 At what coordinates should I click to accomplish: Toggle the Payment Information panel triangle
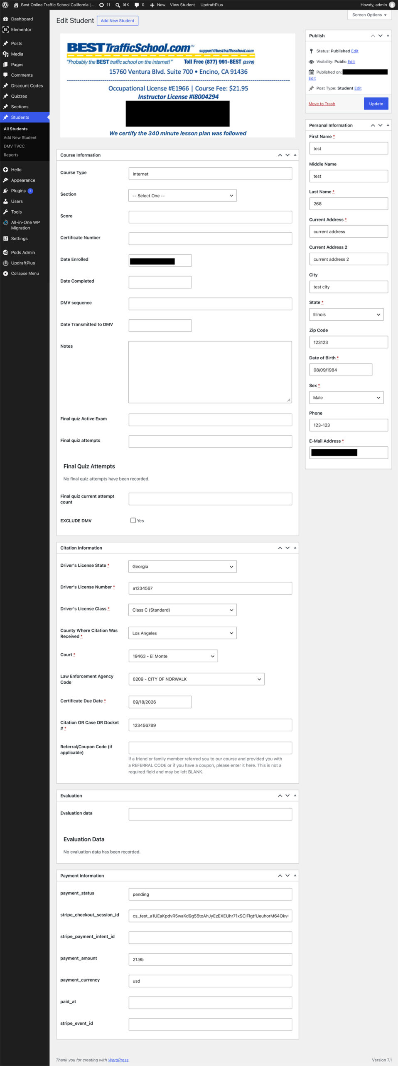coord(295,876)
